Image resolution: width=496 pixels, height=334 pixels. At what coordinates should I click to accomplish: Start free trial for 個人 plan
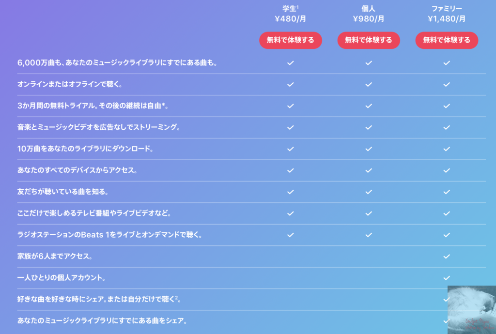[x=369, y=40]
